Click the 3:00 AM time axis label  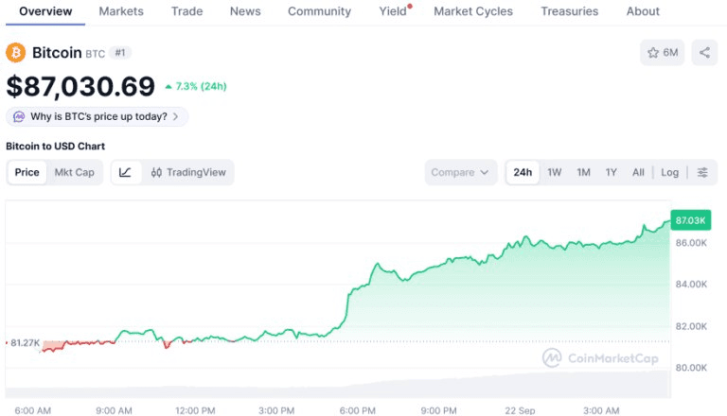601,410
